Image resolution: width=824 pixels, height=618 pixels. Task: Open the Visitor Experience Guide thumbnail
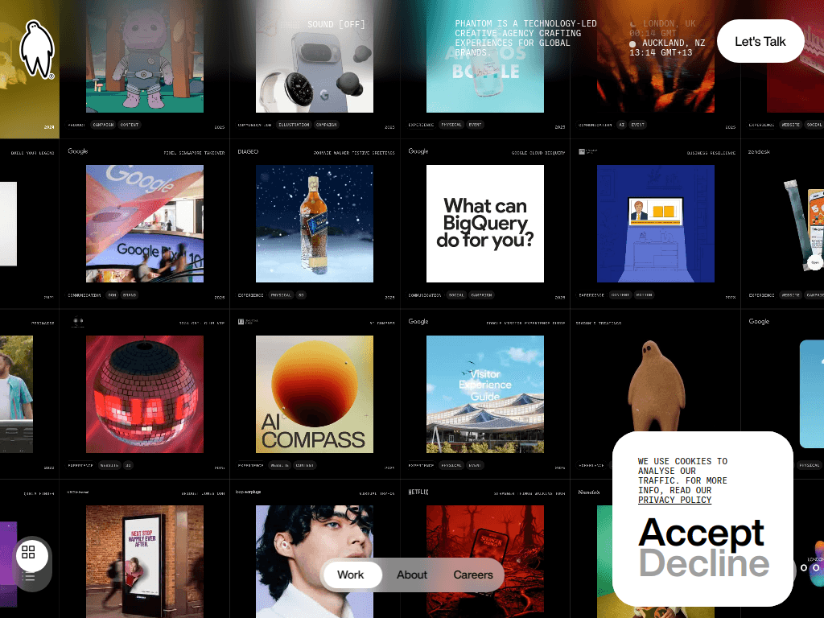[485, 394]
